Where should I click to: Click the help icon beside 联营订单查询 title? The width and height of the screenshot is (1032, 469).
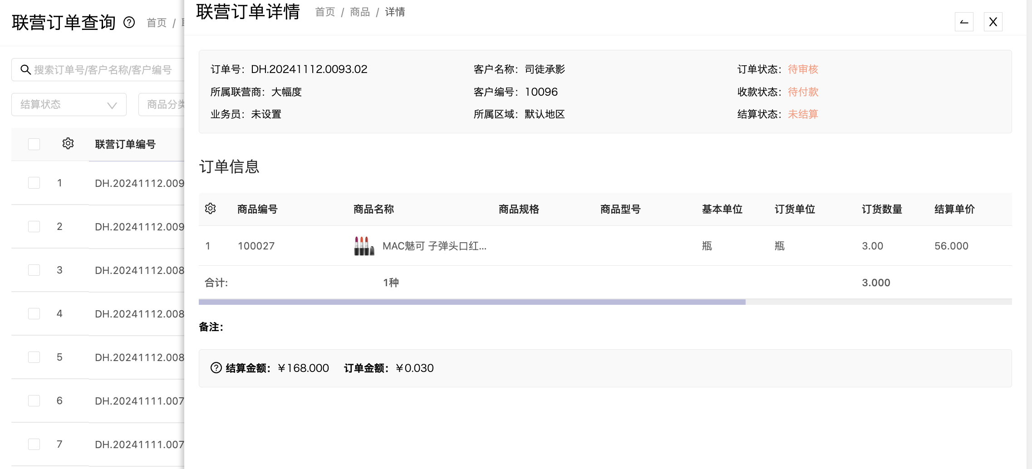click(129, 22)
